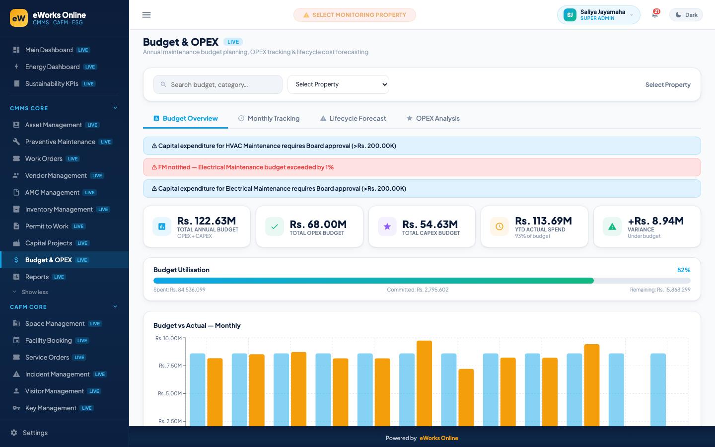Viewport: 715px width, 447px height.
Task: Click Spent: Rs. 84,536,099 text
Action: (179, 290)
